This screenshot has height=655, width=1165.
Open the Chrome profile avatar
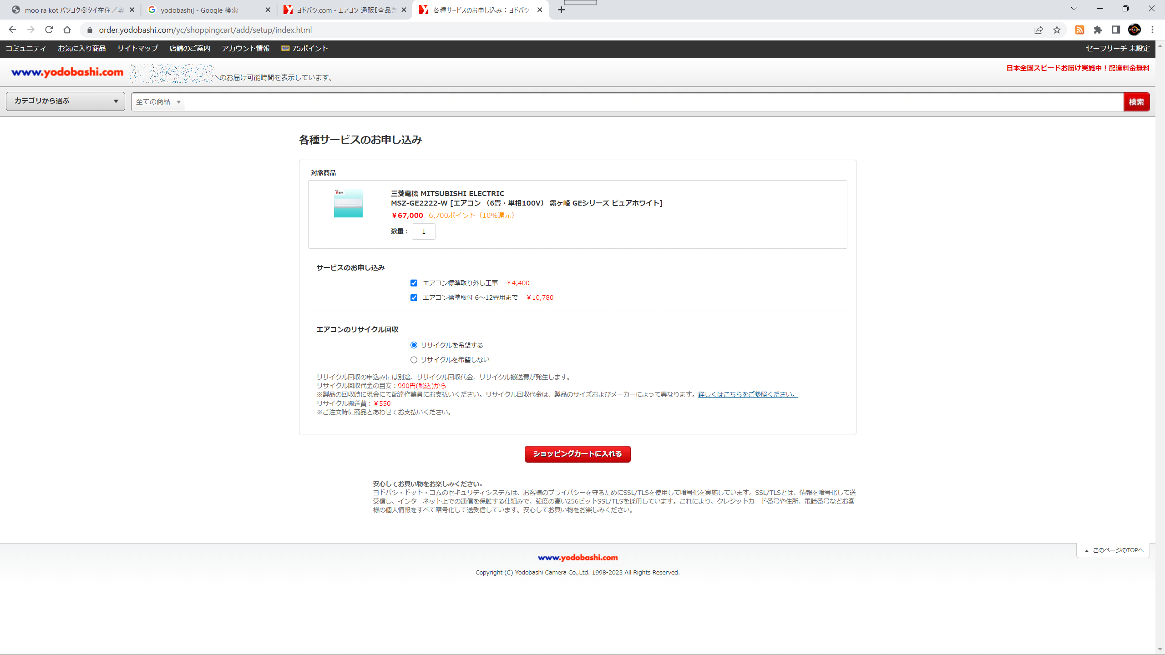coord(1135,30)
